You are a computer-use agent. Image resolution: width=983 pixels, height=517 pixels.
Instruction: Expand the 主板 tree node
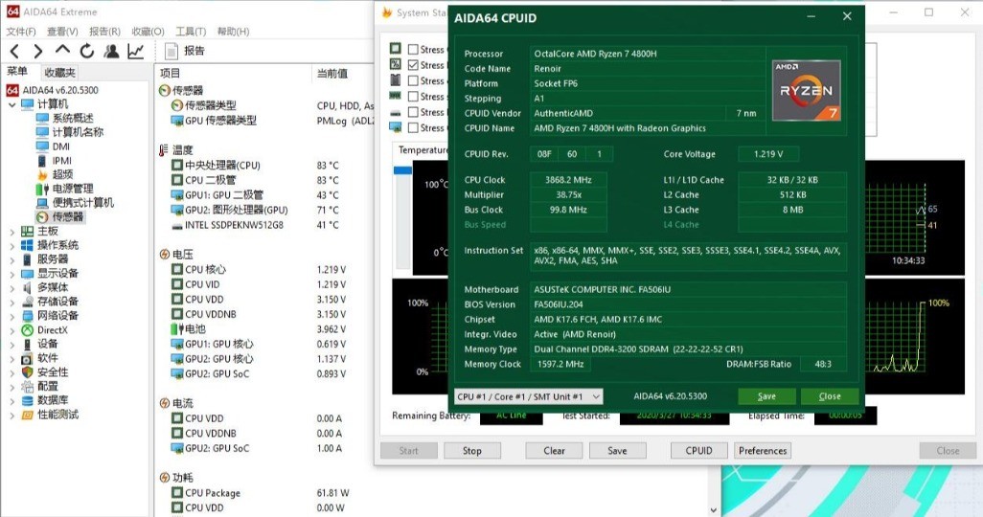[x=11, y=232]
